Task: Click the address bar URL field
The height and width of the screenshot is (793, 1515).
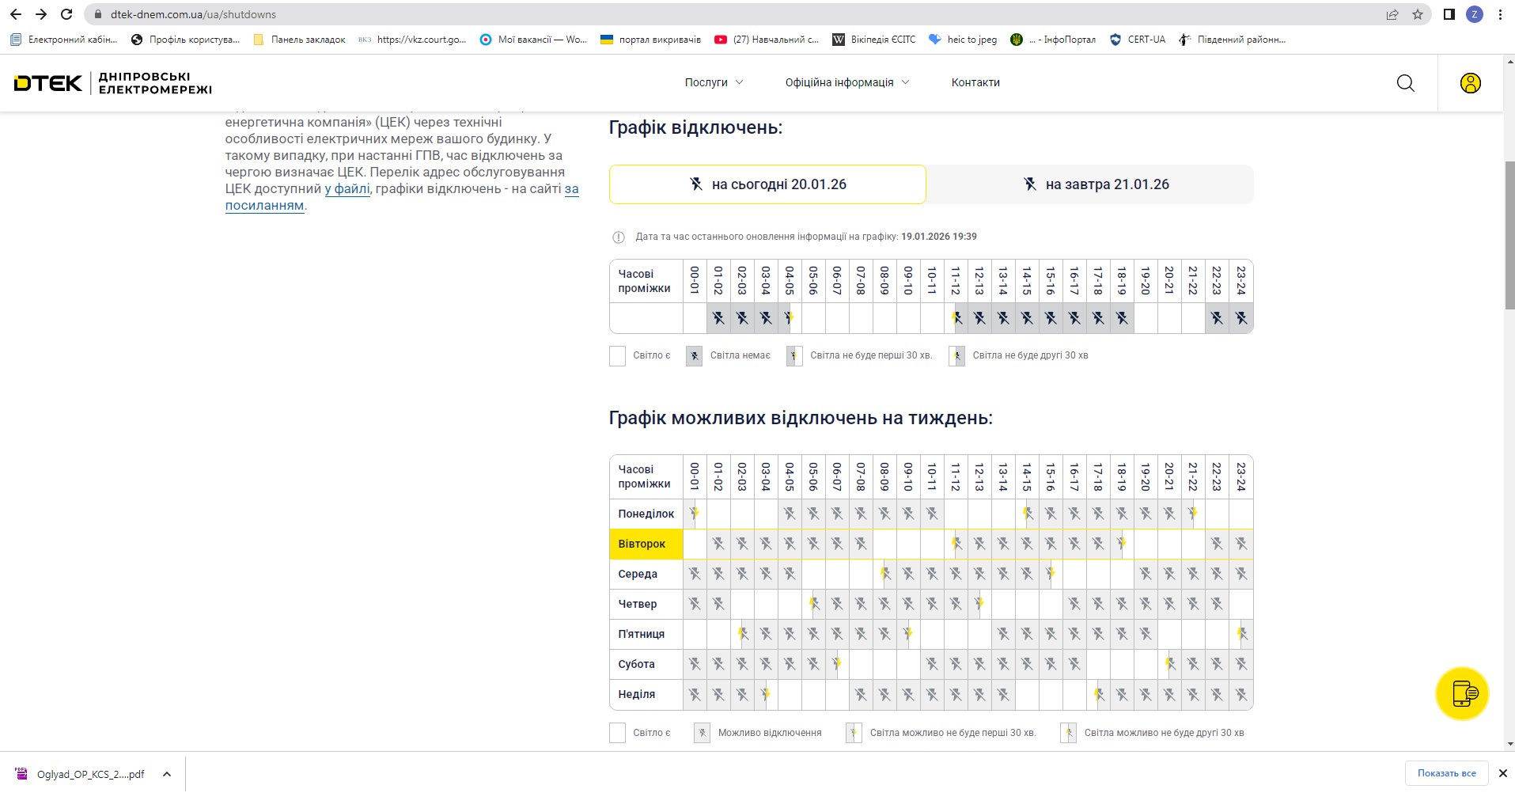Action: click(712, 14)
